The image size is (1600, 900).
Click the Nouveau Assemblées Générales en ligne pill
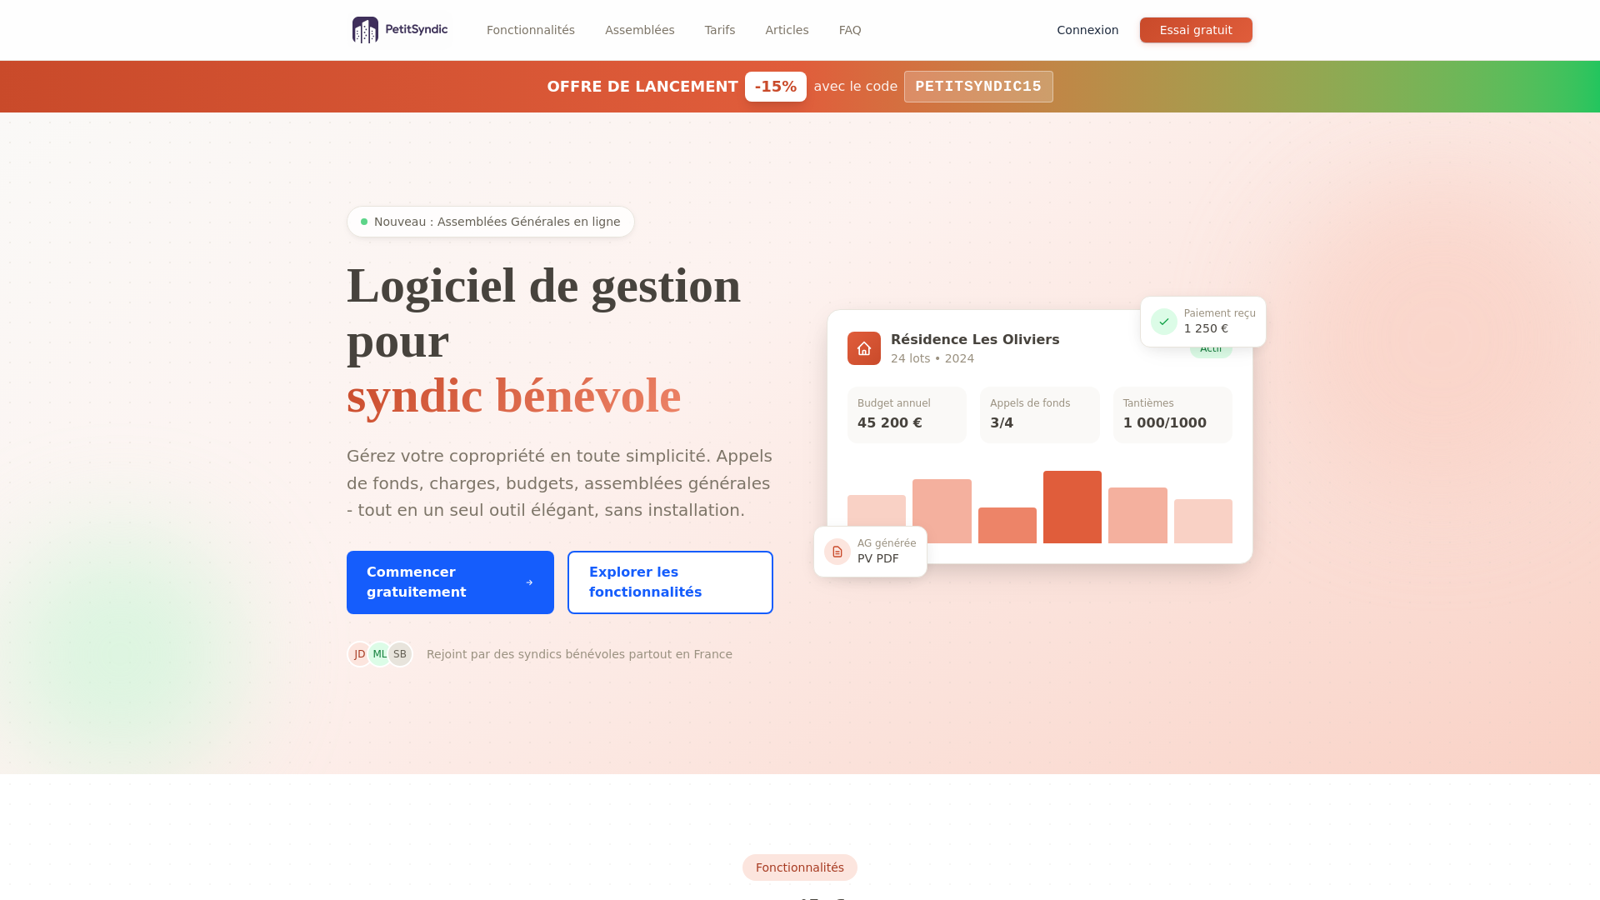pyautogui.click(x=491, y=222)
